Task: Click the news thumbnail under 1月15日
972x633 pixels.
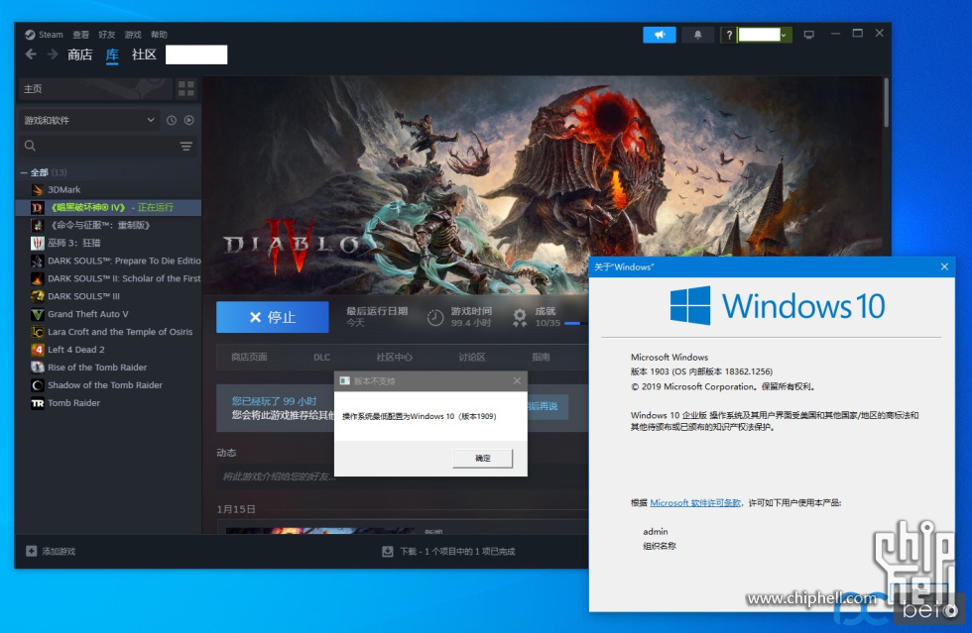Action: pyautogui.click(x=319, y=530)
